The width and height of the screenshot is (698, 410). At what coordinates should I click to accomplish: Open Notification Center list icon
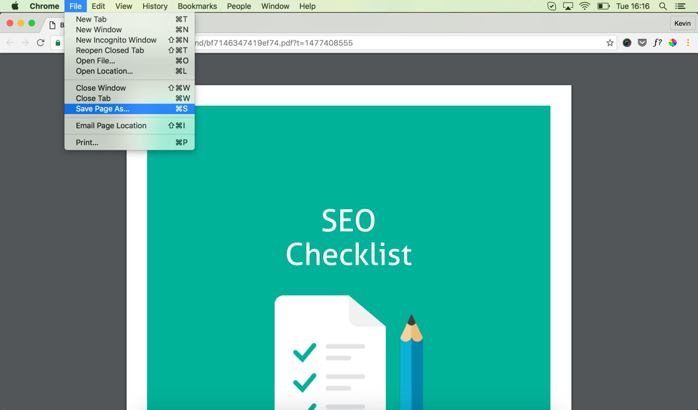point(681,6)
